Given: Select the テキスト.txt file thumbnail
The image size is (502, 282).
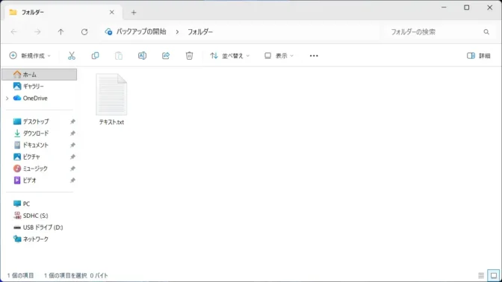Looking at the screenshot, I should coord(111,94).
